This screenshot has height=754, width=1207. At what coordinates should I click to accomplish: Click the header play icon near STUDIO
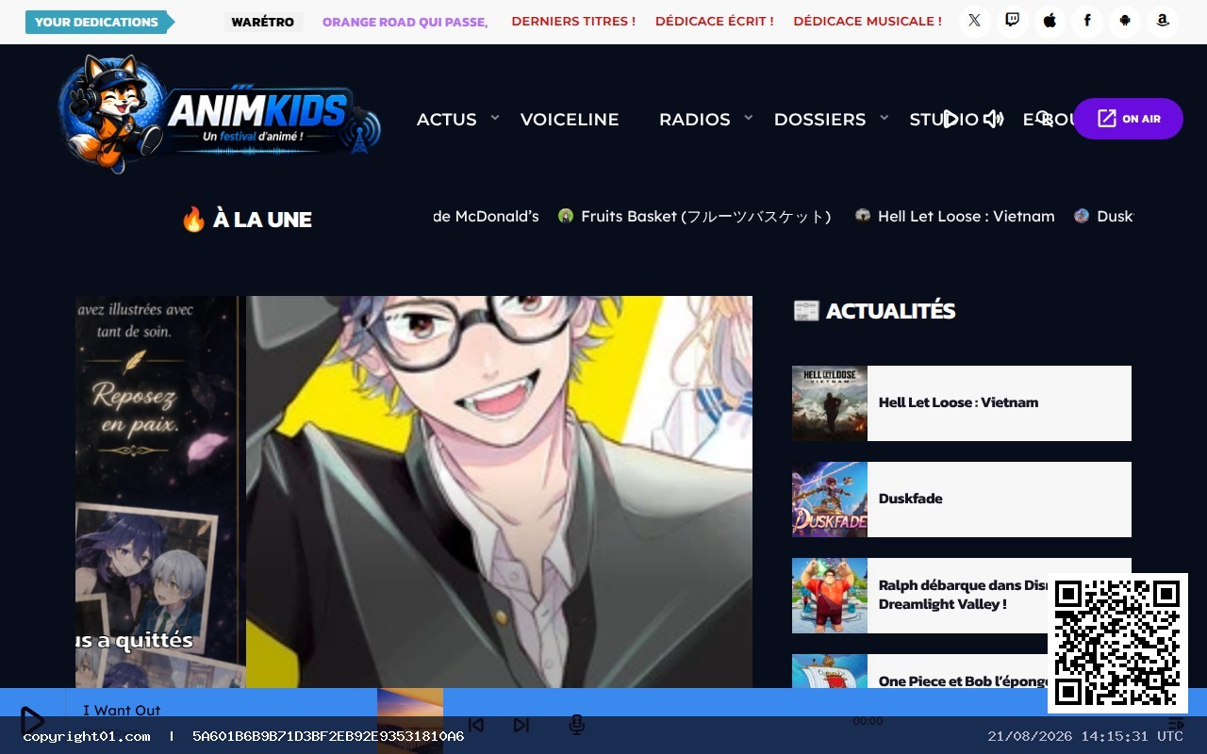(951, 119)
